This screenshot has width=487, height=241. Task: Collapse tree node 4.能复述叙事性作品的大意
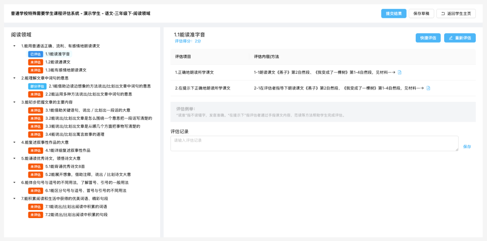(14, 143)
